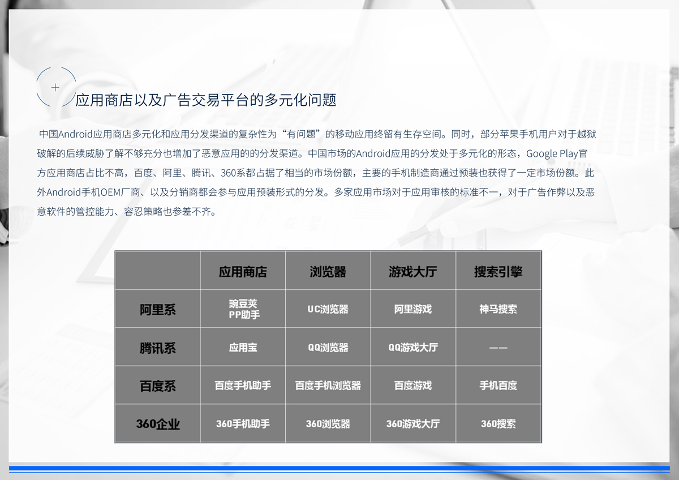Screen dimensions: 679x480
Task: Click the 360搜索 cell
Action: [498, 423]
